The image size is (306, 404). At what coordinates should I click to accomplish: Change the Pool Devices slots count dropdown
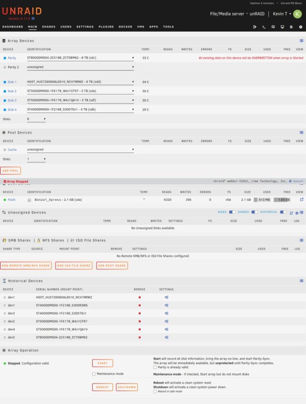tap(36, 159)
